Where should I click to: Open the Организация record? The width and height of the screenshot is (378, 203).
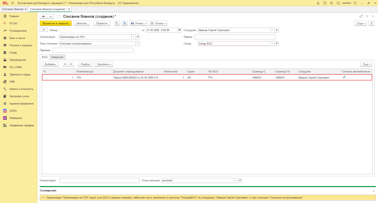tap(138, 37)
